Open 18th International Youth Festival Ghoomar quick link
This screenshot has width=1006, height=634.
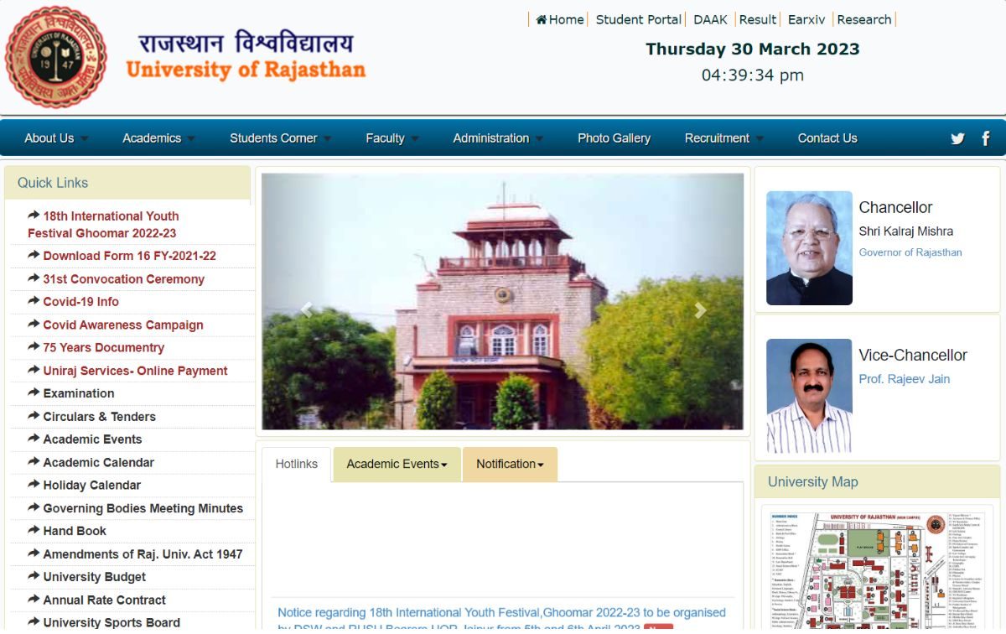click(x=103, y=225)
